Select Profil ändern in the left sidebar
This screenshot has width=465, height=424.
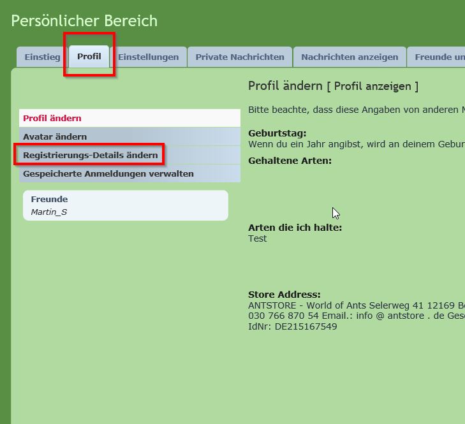(52, 118)
